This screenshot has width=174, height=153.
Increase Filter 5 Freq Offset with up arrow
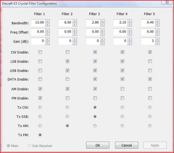[157, 30]
